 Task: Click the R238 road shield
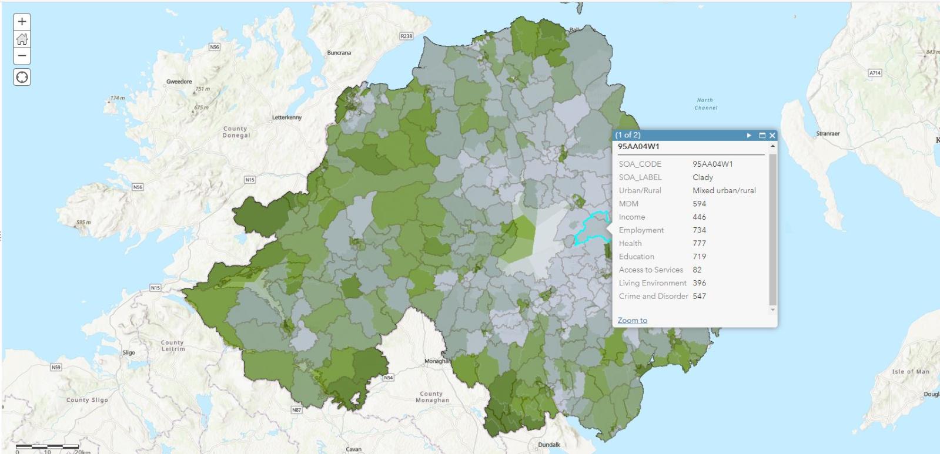pos(406,36)
